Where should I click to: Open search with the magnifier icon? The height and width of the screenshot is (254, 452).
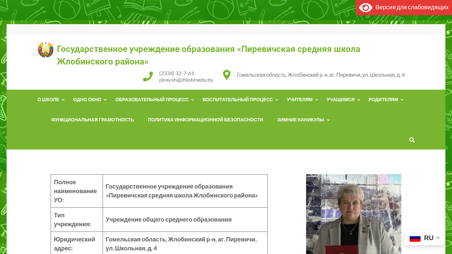pyautogui.click(x=412, y=140)
